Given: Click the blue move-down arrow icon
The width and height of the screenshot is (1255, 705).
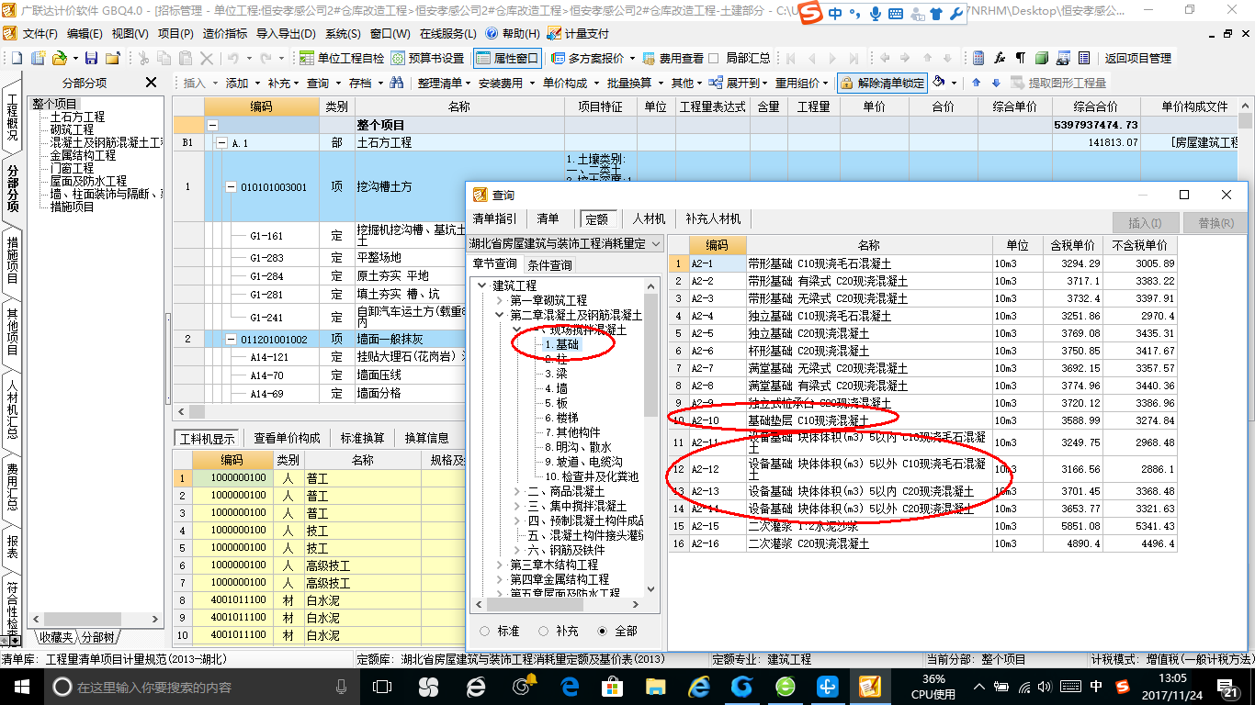Looking at the screenshot, I should [996, 83].
